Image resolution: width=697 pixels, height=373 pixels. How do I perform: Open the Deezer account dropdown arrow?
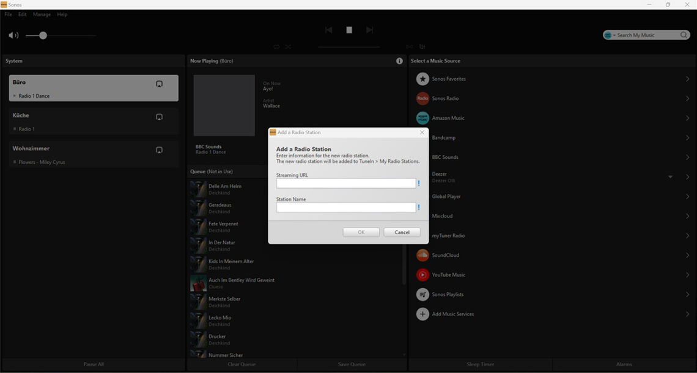click(670, 176)
